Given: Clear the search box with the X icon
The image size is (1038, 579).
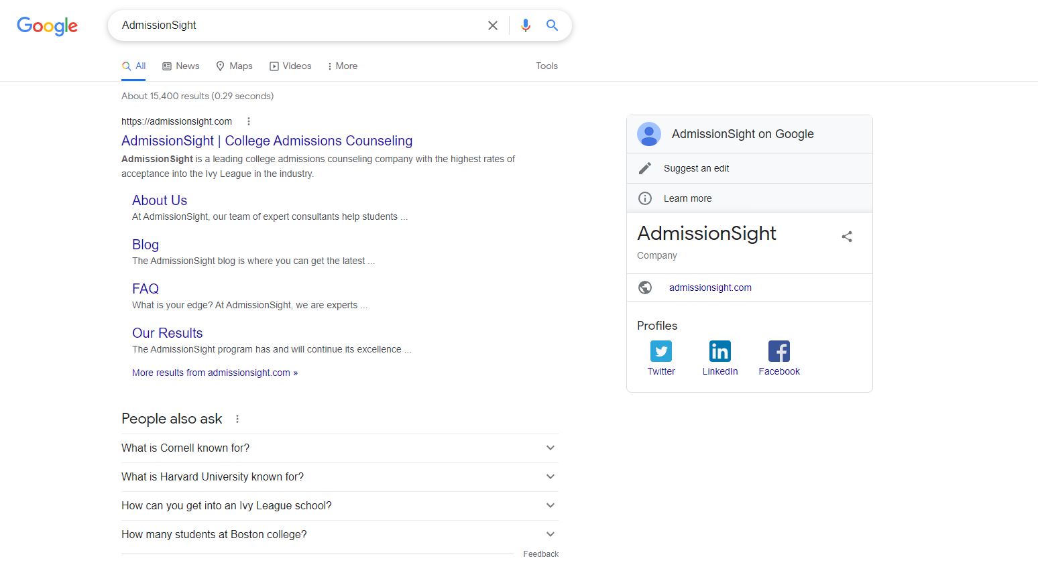Looking at the screenshot, I should pos(493,25).
